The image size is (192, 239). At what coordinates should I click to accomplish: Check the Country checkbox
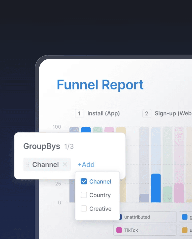pyautogui.click(x=84, y=195)
